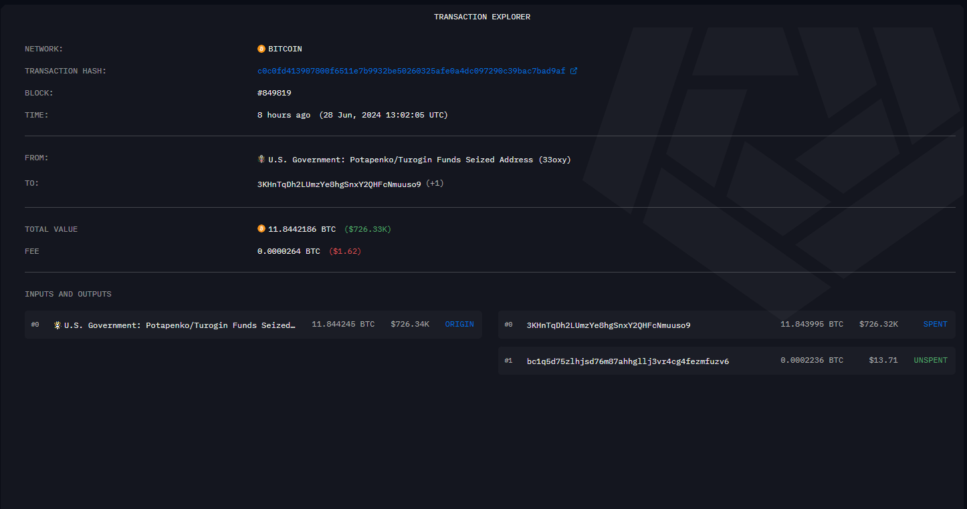Click the 8 hours ago timestamp
The image size is (967, 509).
point(284,115)
